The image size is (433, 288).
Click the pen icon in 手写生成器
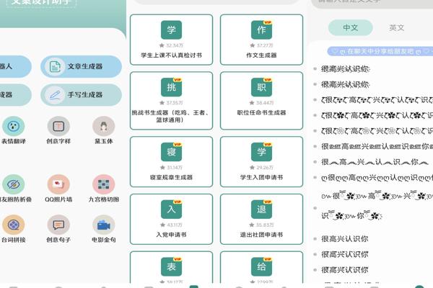pos(55,95)
